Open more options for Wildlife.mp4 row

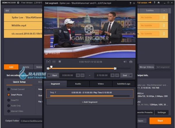point(164,25)
